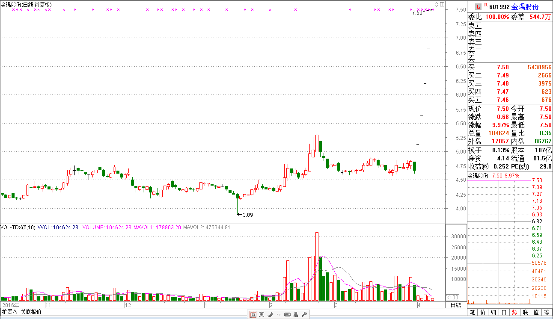Open the IME wrench settings icon
Image resolution: width=553 pixels, height=319 pixels.
tap(304, 314)
